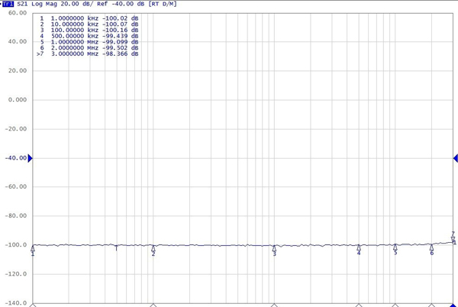The height and width of the screenshot is (307, 458).
Task: Select marker 6 triangle on the trace
Action: click(431, 247)
